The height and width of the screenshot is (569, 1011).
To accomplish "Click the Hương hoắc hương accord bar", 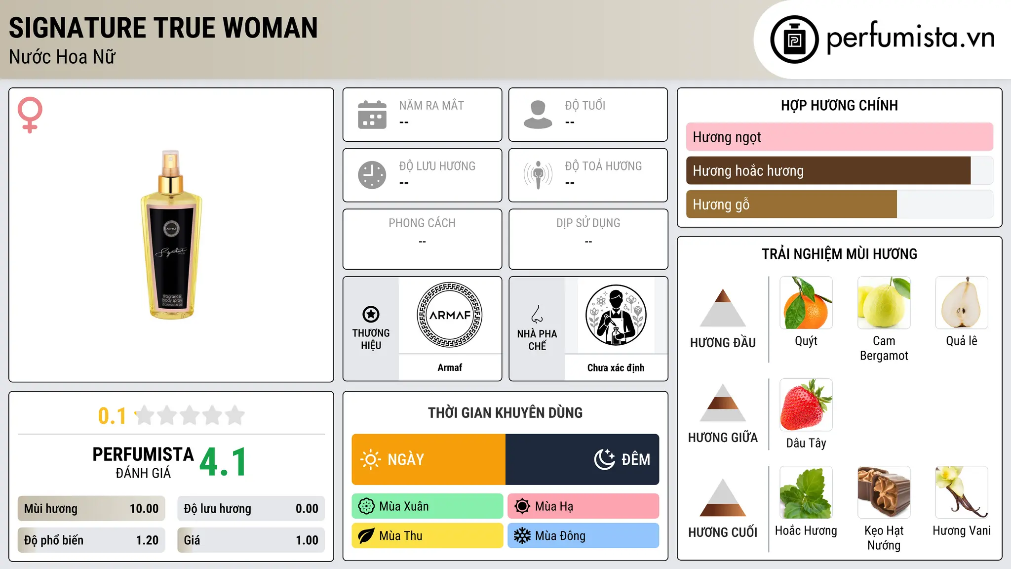I will (839, 170).
